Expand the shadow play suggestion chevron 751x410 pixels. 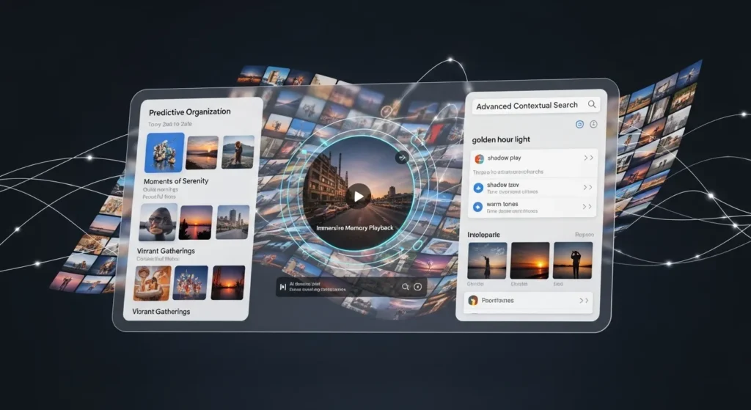587,158
